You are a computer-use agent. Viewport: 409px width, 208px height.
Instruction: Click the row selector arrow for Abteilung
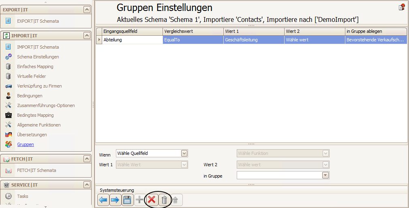(x=99, y=40)
